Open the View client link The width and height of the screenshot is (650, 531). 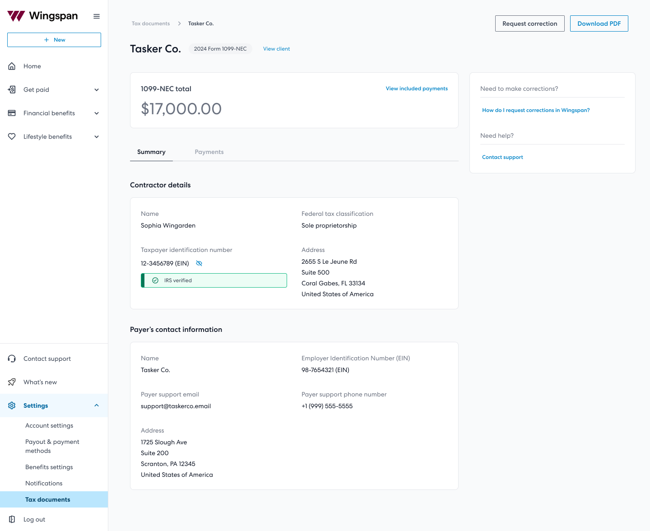pyautogui.click(x=276, y=49)
